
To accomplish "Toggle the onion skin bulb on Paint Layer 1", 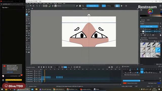I will [x=155, y=31].
